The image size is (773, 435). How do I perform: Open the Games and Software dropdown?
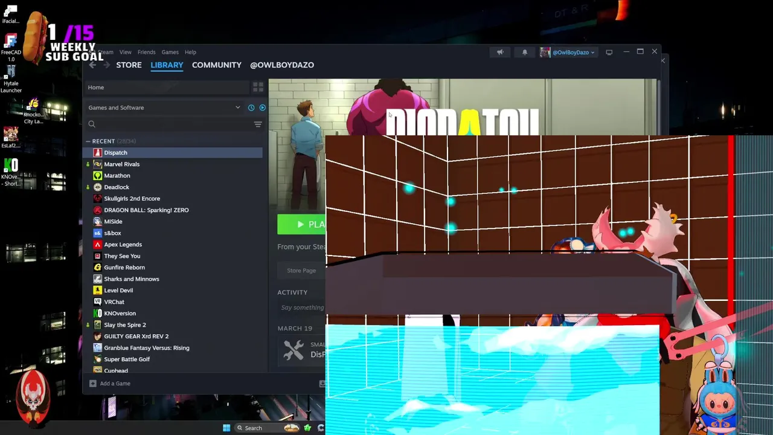(x=164, y=108)
